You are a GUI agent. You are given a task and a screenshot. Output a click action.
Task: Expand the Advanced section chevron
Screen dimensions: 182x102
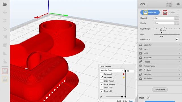pyautogui.click(x=180, y=79)
